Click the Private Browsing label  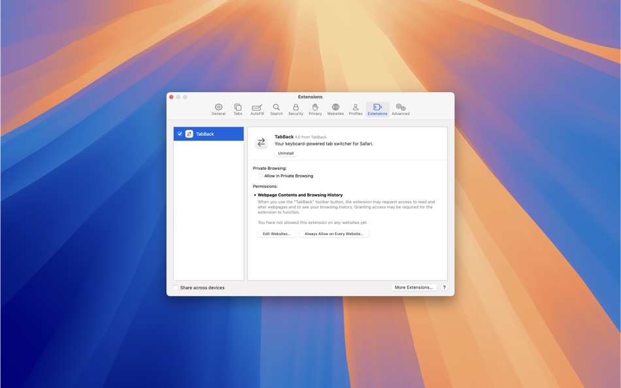[x=269, y=169]
